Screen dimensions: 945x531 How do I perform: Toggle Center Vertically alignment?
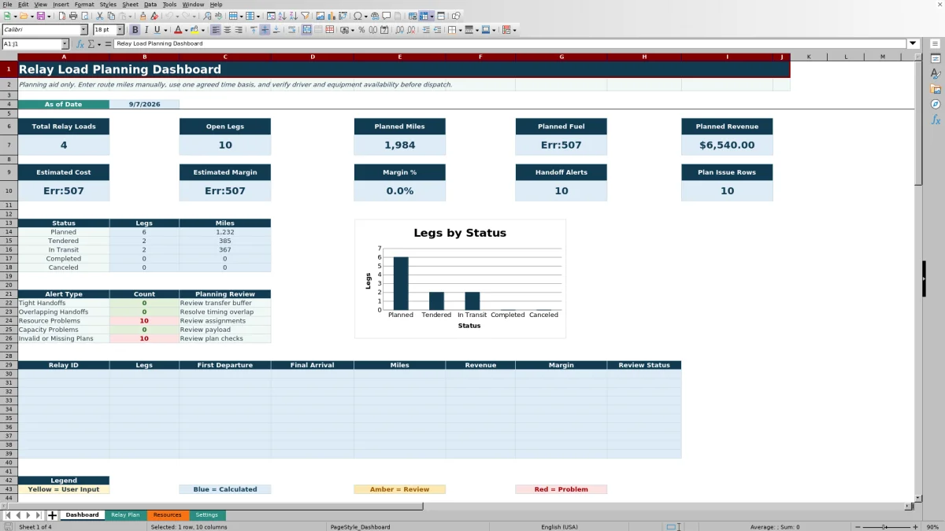click(265, 30)
